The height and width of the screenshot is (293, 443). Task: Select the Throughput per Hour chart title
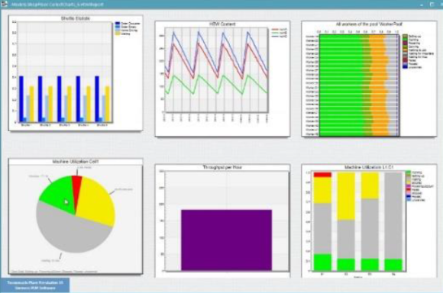pos(222,167)
